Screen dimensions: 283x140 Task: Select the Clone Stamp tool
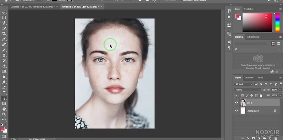(x=4, y=55)
